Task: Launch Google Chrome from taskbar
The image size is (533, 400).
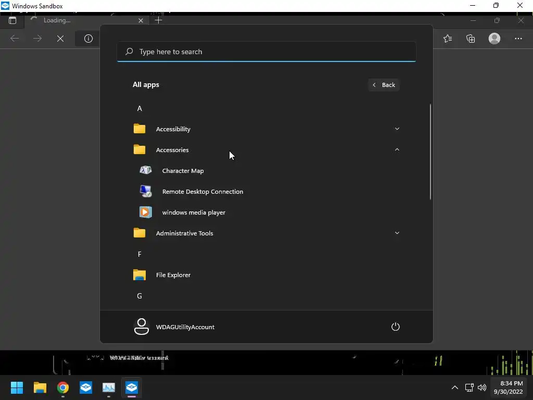Action: (x=63, y=387)
